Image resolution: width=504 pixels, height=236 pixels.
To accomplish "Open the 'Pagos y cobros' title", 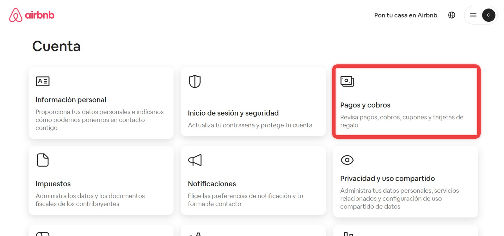I will pyautogui.click(x=365, y=105).
